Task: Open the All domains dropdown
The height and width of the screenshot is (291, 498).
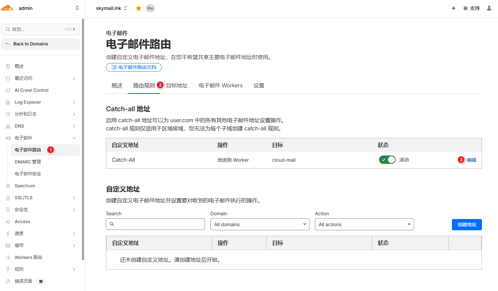Action: [260, 224]
